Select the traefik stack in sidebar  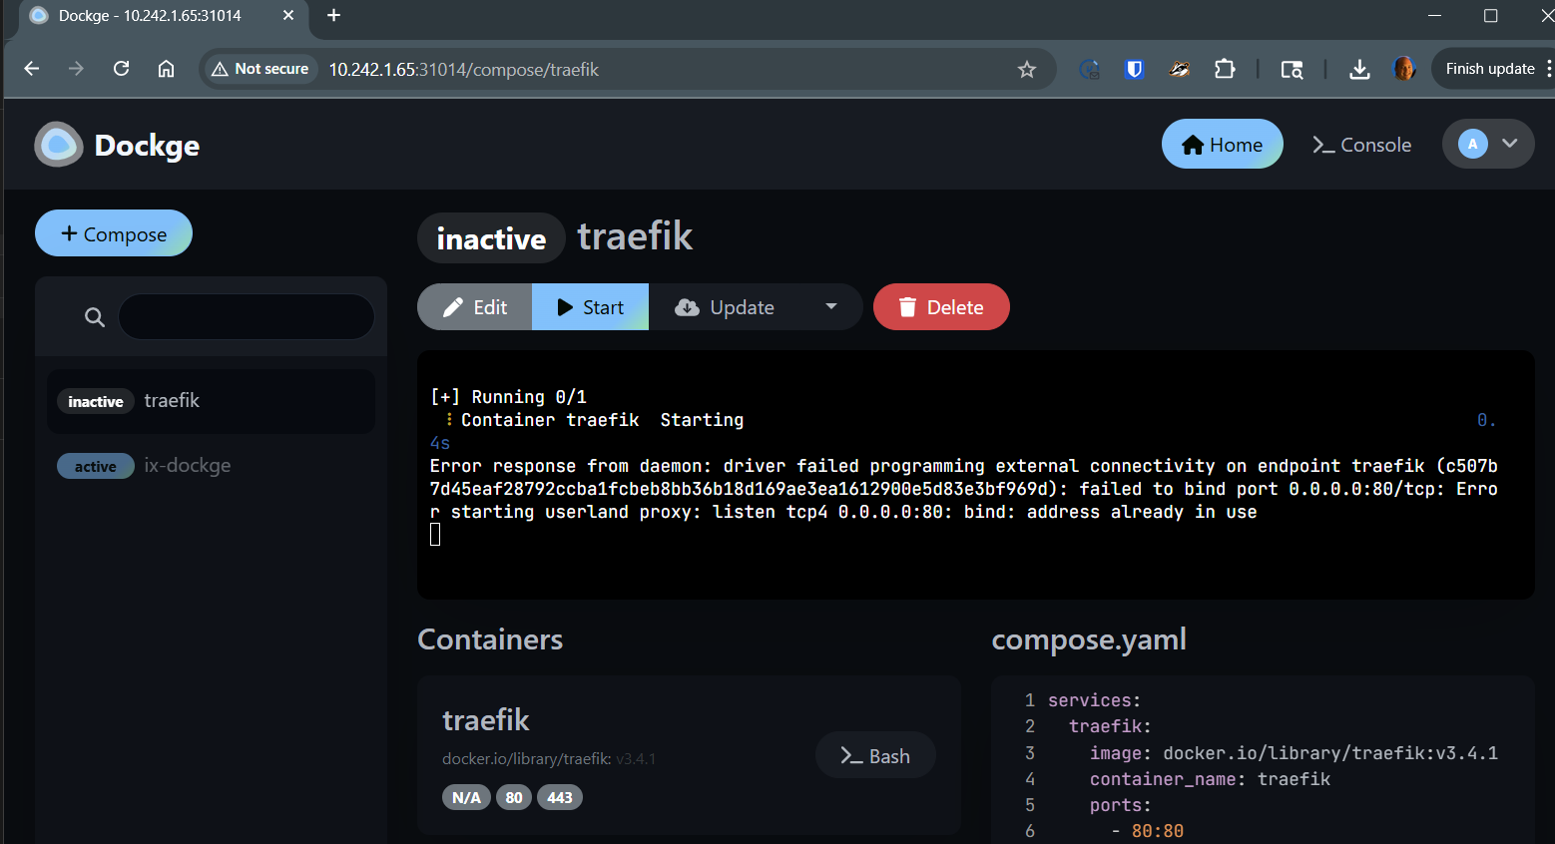(x=211, y=401)
